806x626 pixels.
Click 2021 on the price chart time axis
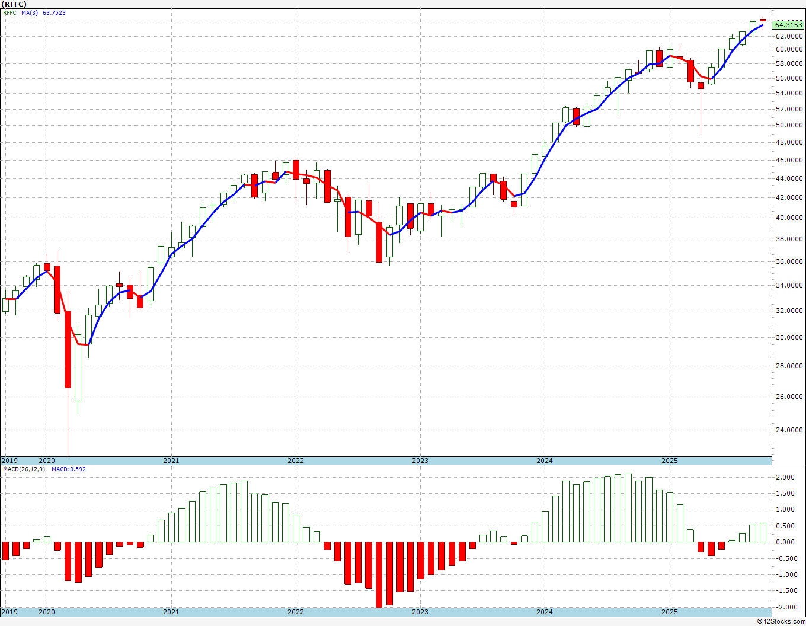[171, 461]
